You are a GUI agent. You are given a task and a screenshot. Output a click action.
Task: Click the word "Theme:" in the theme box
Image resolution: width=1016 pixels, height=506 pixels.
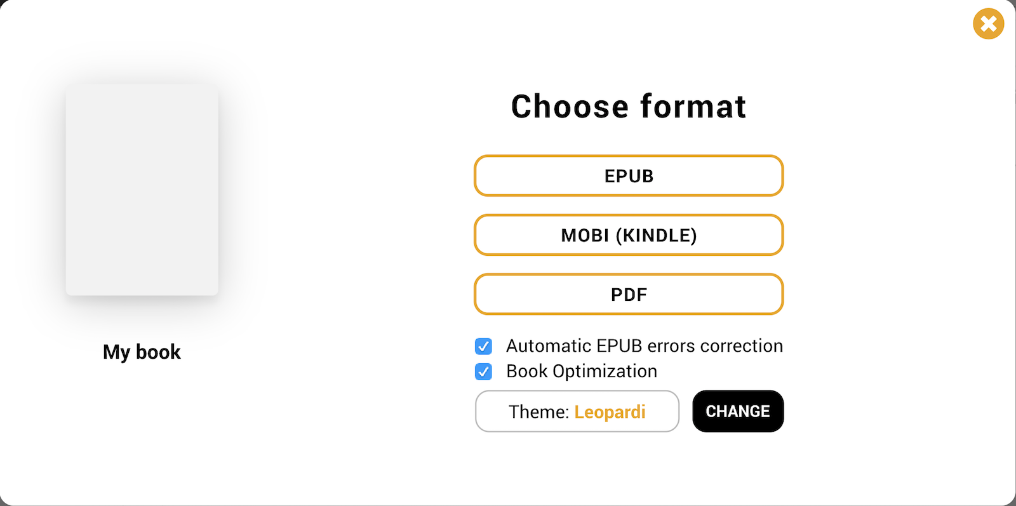click(538, 412)
